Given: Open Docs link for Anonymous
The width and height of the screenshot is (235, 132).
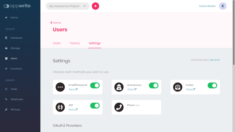Looking at the screenshot, I should 130,89.
